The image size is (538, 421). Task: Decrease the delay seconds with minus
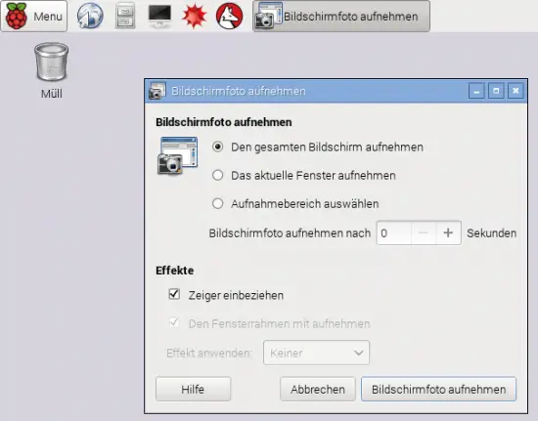click(x=424, y=232)
